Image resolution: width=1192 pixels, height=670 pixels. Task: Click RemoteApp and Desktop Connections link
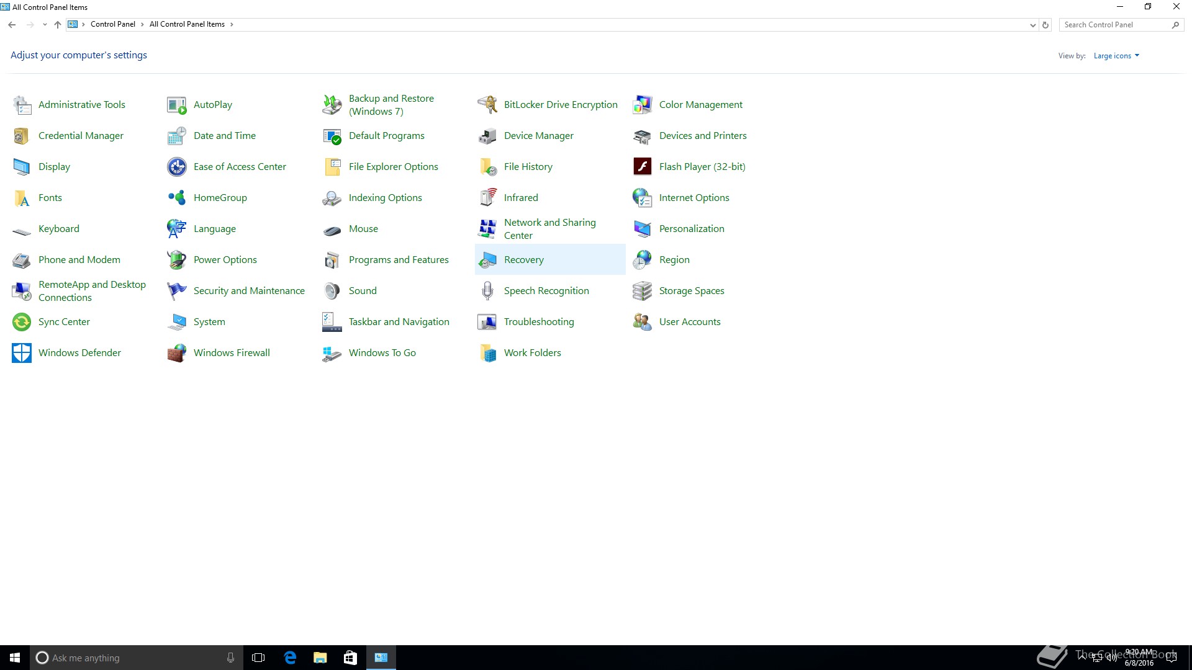click(x=92, y=291)
